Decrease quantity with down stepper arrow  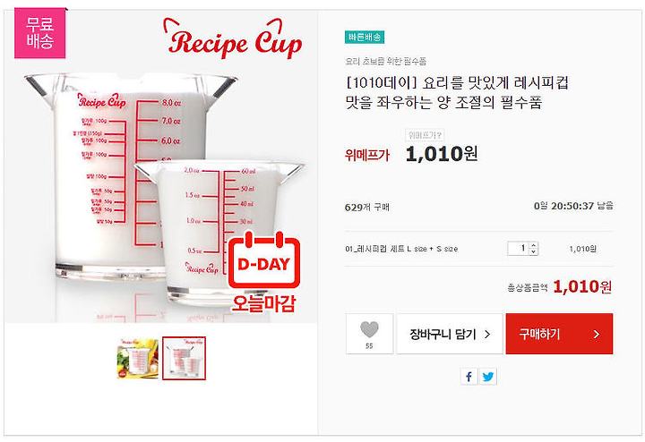[534, 251]
